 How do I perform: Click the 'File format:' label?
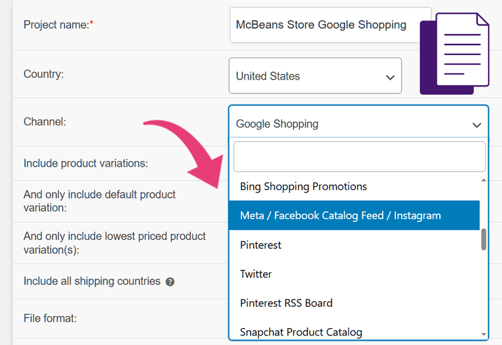50,319
